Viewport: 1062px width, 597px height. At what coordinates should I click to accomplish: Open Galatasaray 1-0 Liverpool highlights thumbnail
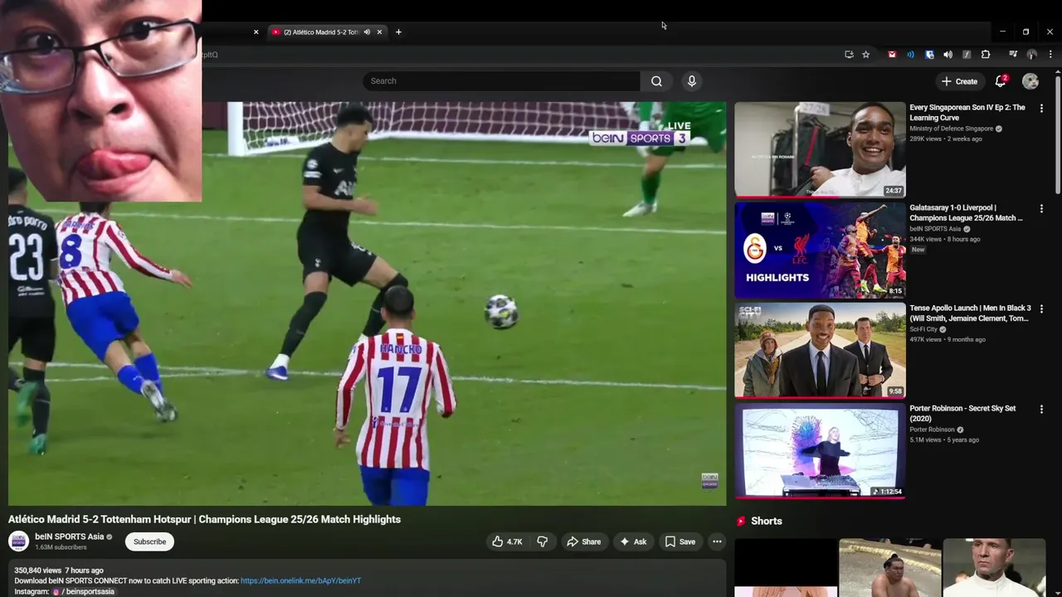820,250
